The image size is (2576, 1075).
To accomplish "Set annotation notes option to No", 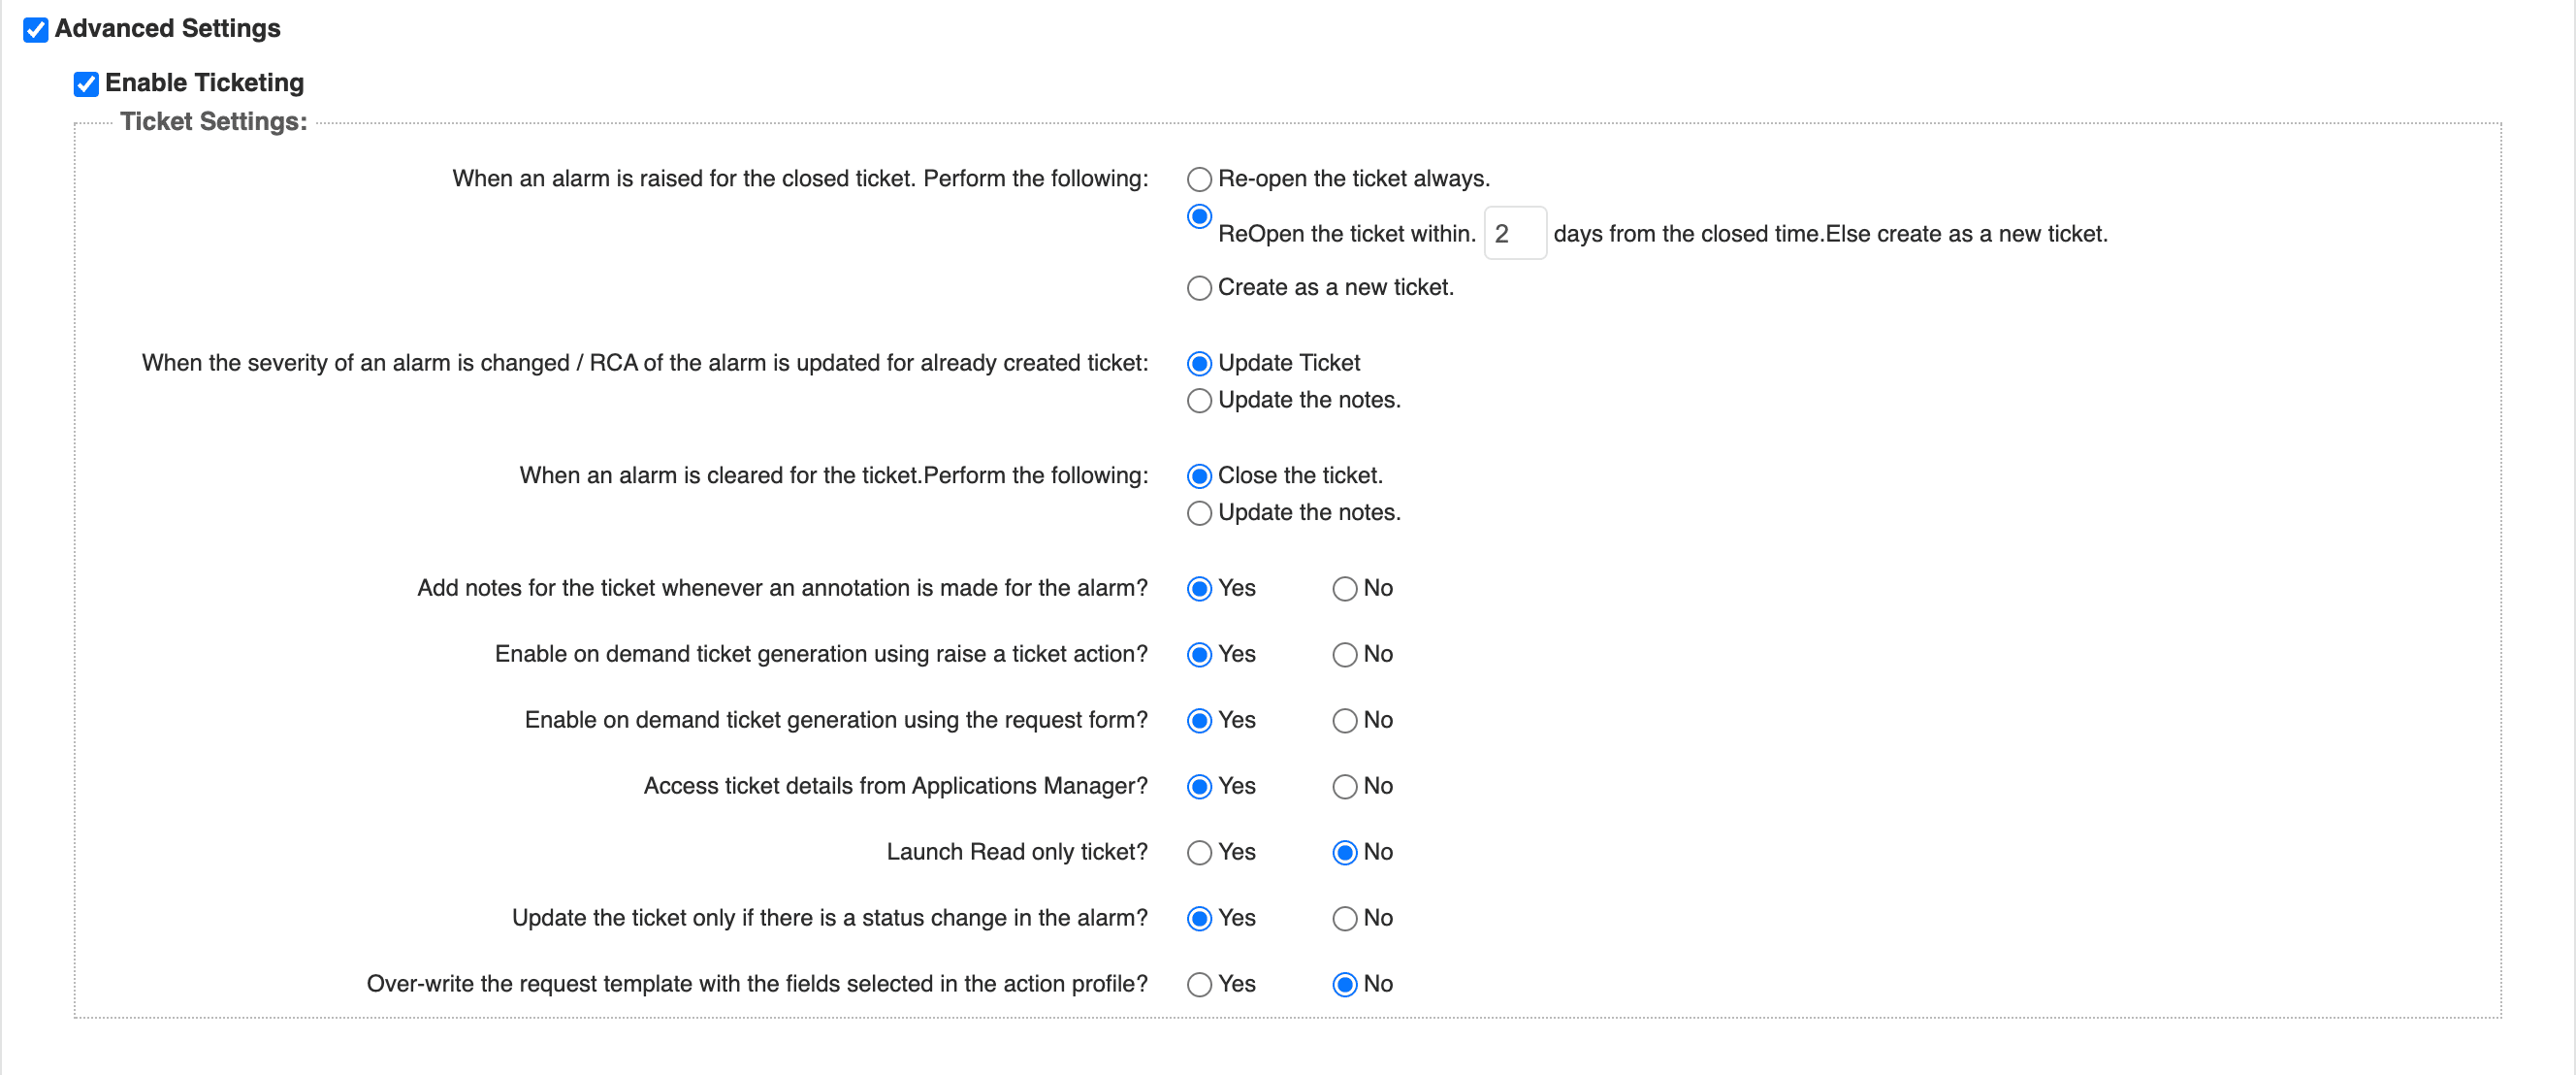I will coord(1344,589).
